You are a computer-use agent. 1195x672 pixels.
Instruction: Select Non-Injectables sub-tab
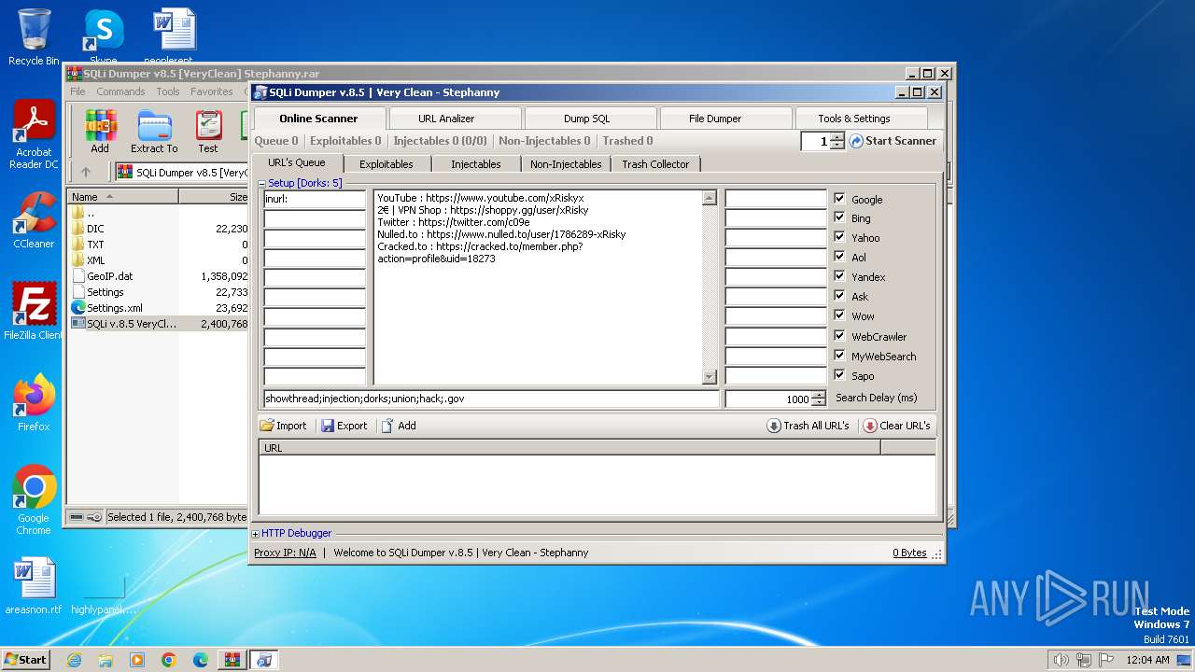566,164
